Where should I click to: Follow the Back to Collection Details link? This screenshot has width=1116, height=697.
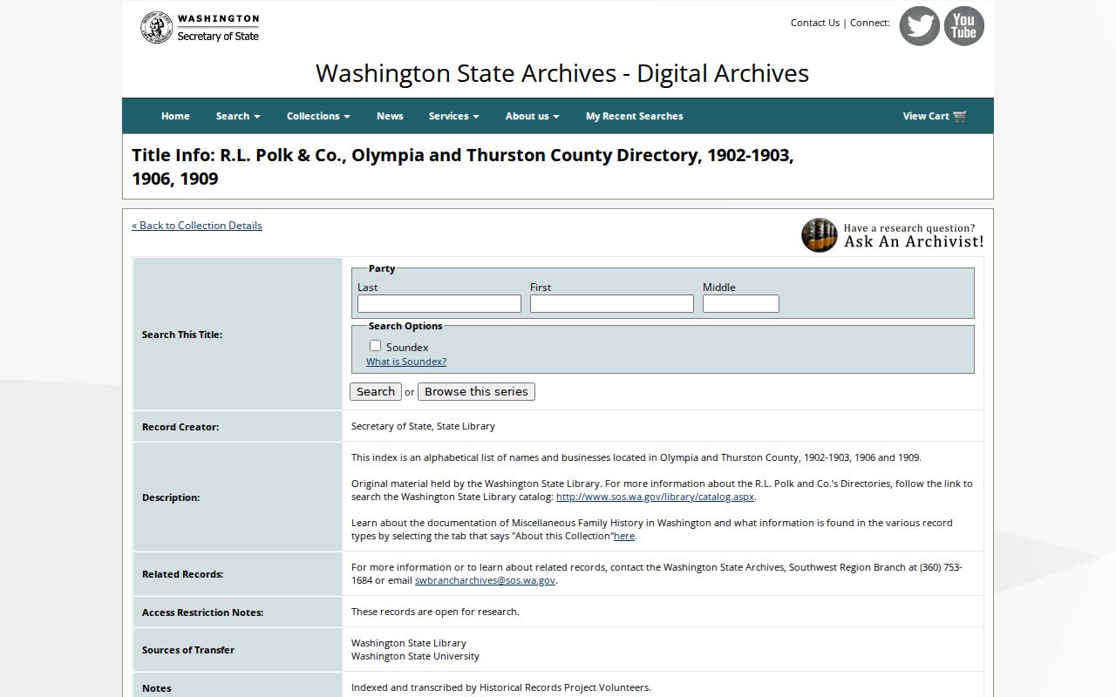click(197, 226)
